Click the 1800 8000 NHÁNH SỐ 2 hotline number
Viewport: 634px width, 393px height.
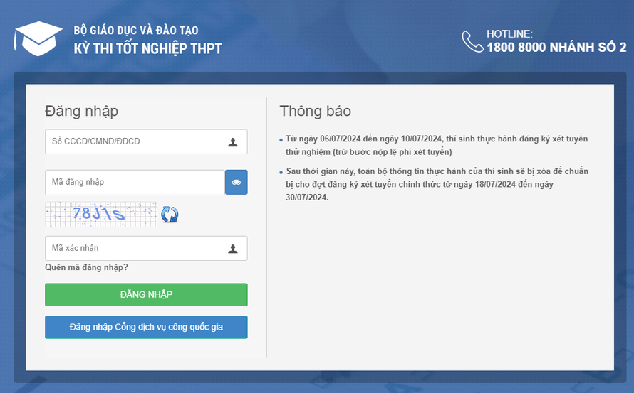pyautogui.click(x=556, y=48)
